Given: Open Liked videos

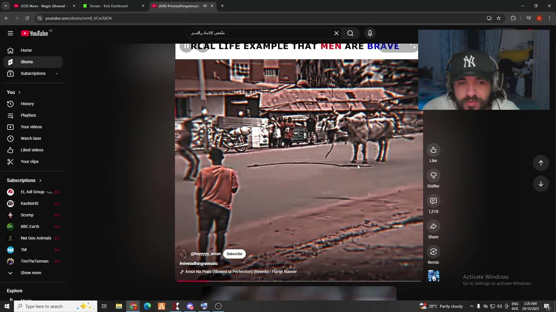Looking at the screenshot, I should tap(33, 150).
